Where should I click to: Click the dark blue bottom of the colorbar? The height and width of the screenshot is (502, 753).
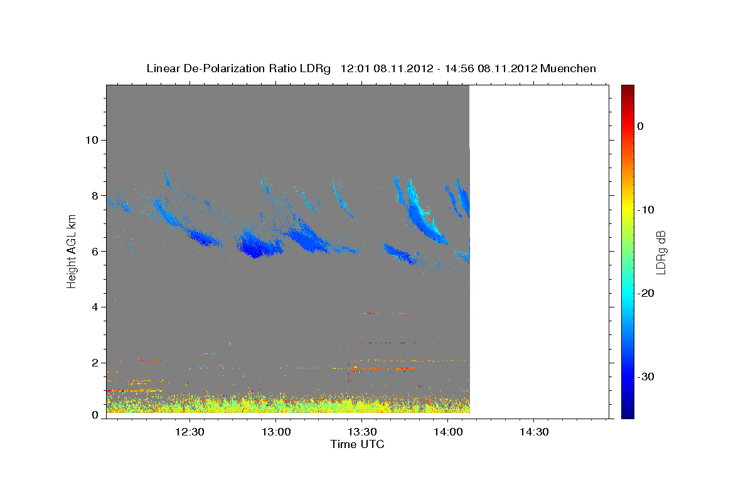click(x=627, y=413)
